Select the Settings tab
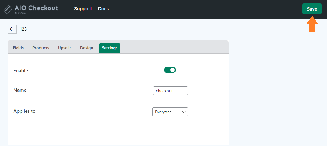327x150 pixels. [110, 48]
